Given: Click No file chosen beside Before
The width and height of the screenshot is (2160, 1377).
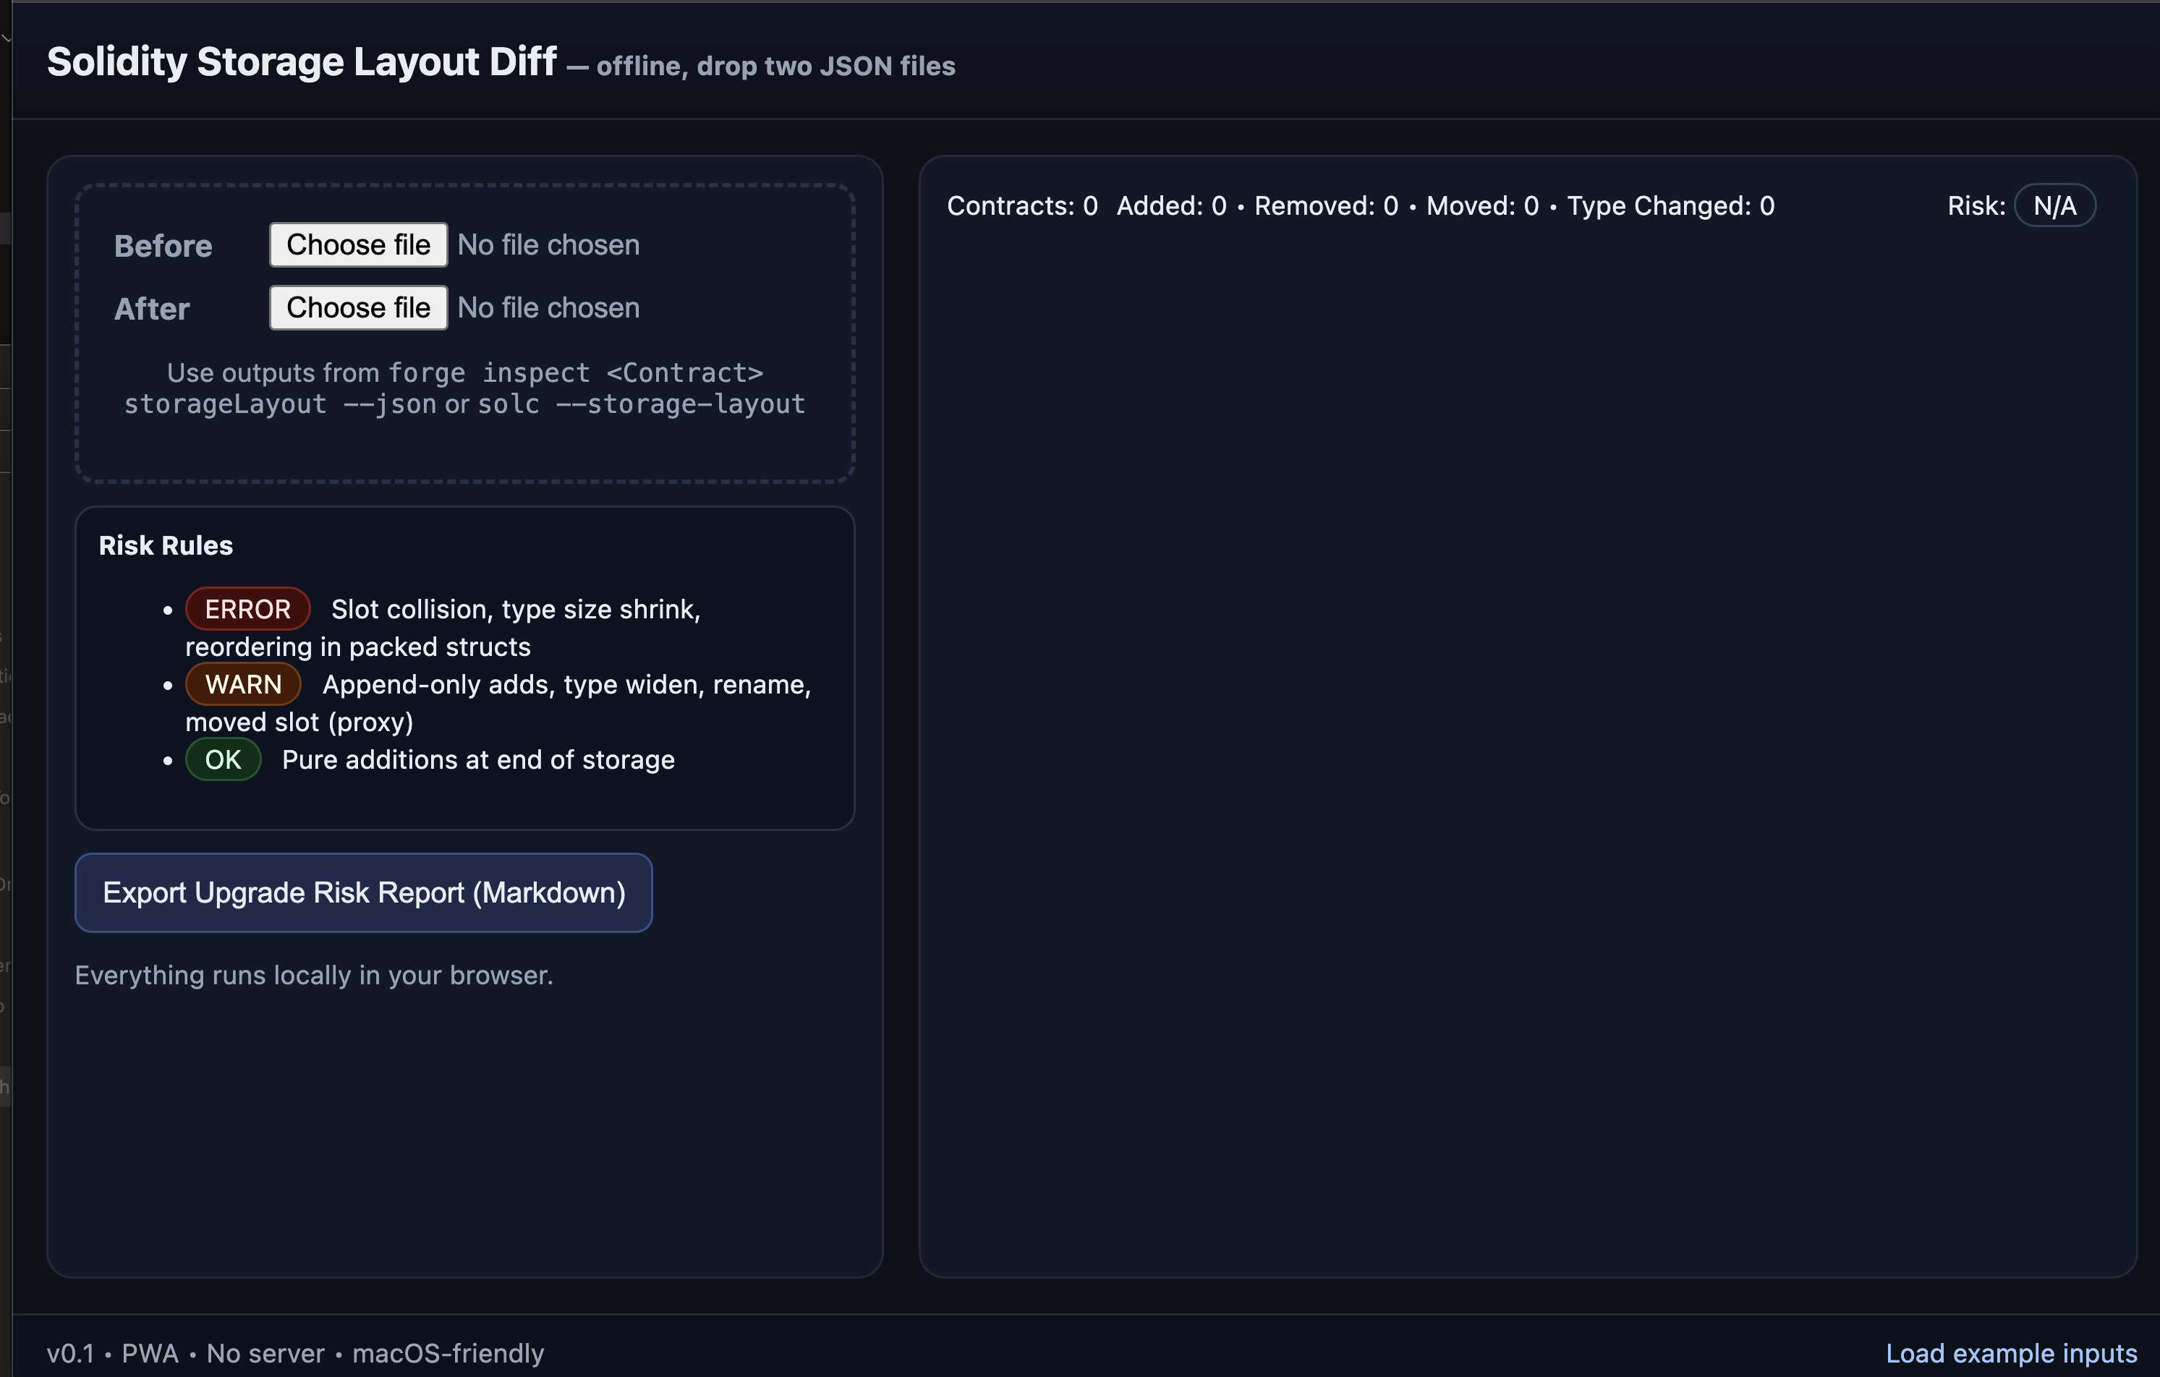Looking at the screenshot, I should [x=548, y=245].
